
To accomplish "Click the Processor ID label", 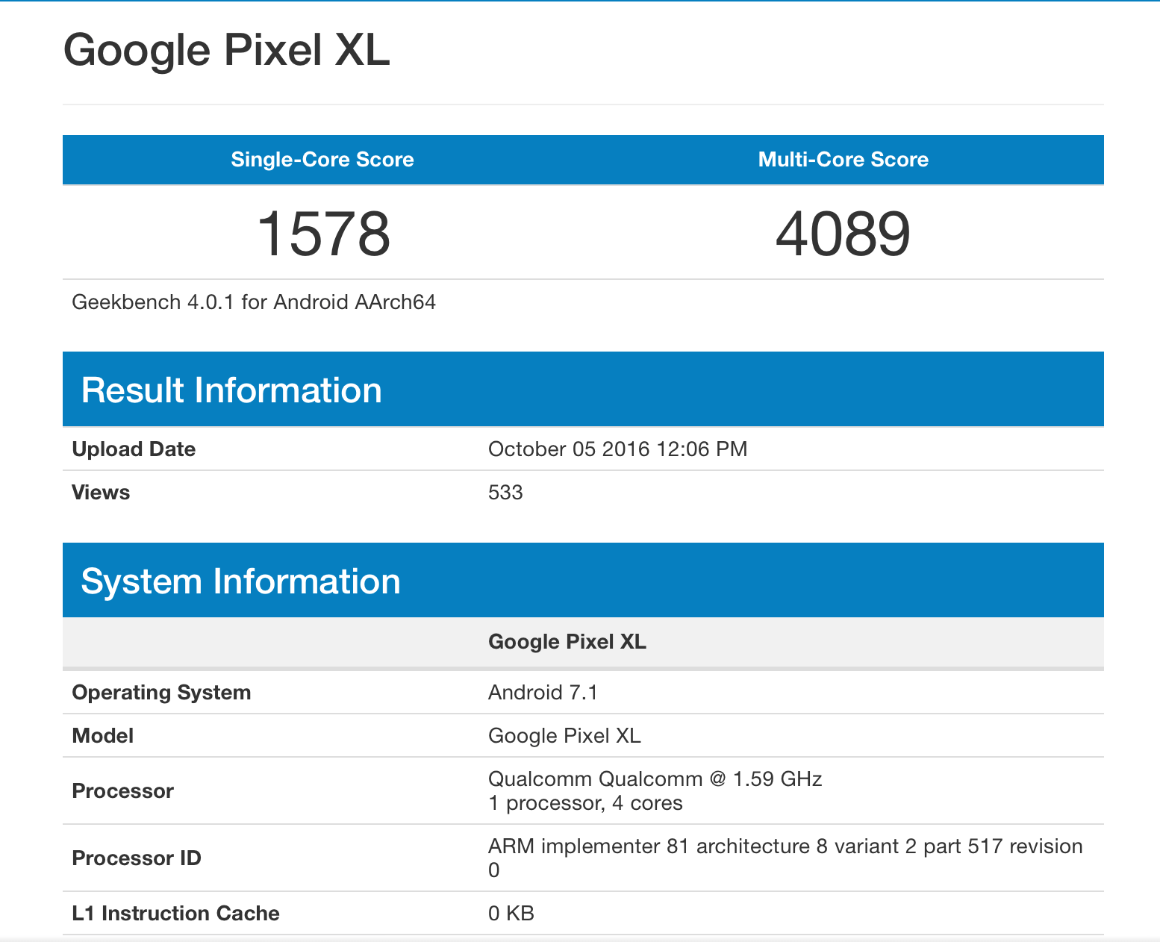I will pos(137,858).
